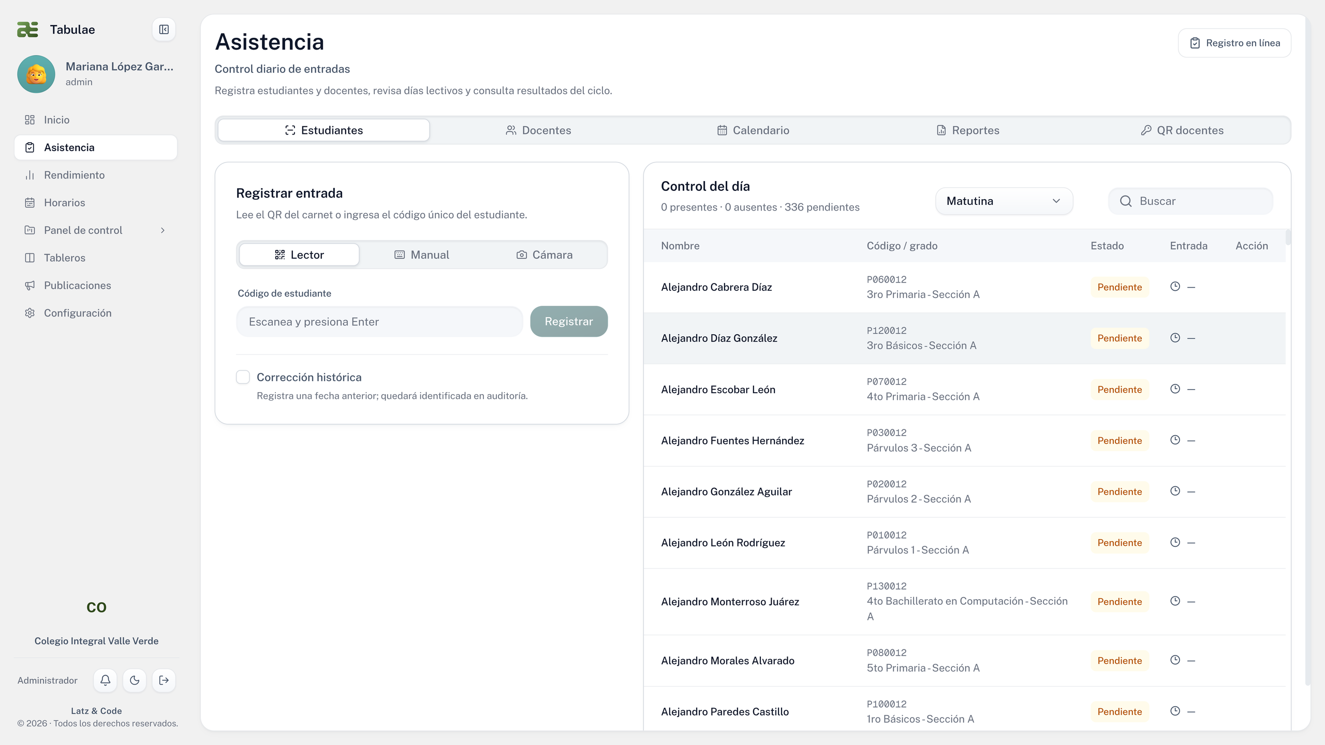Viewport: 1325px width, 745px height.
Task: Click the logout icon
Action: tap(164, 680)
